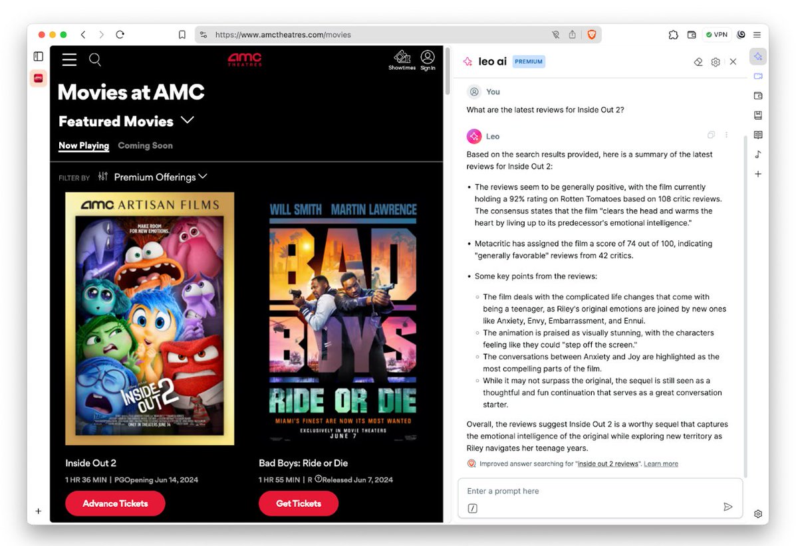This screenshot has width=798, height=546.
Task: Open sidebar settings gear at bottom right
Action: (757, 513)
